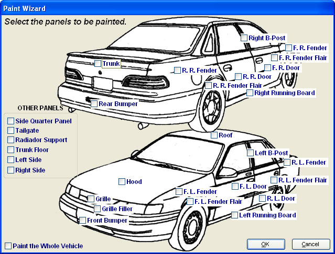Select the R. L. Fender Flair checkbox
Image resolution: width=335 pixels, height=254 pixels.
274,180
